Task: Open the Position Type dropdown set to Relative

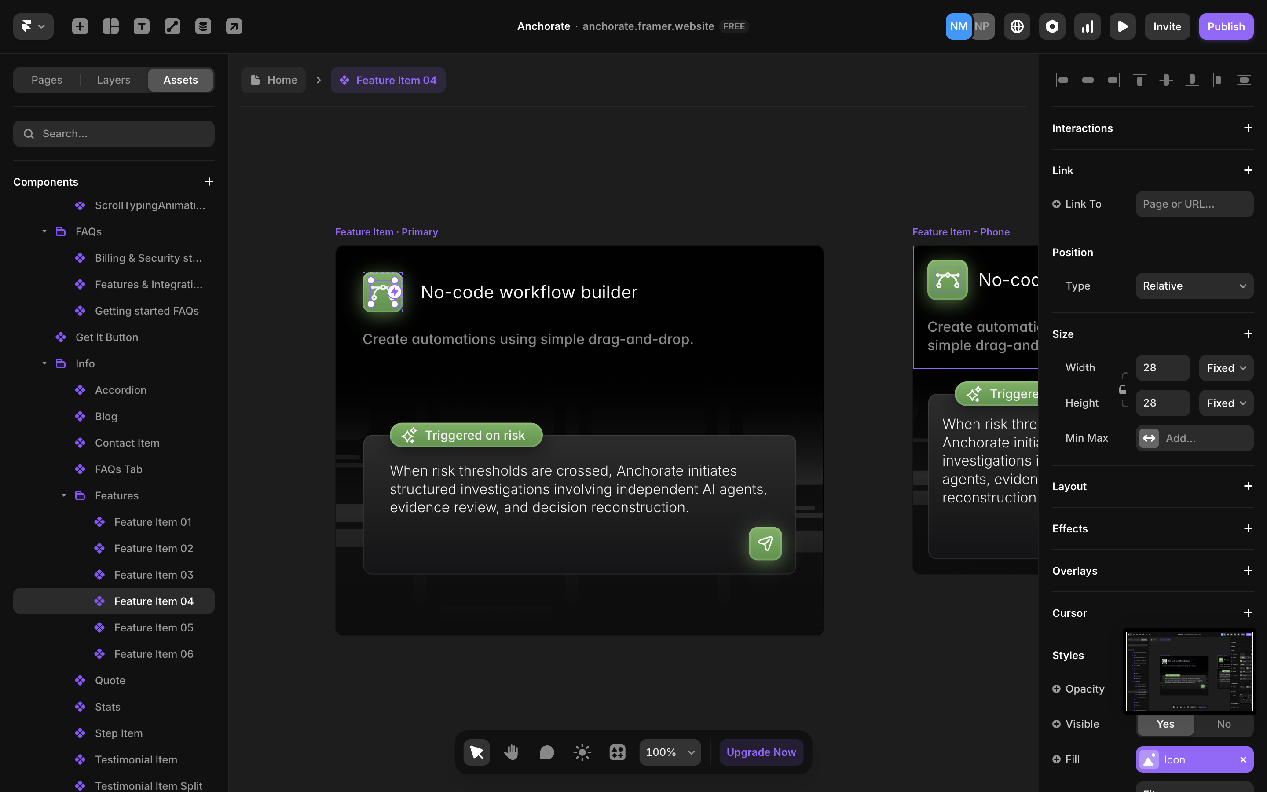Action: (1194, 286)
